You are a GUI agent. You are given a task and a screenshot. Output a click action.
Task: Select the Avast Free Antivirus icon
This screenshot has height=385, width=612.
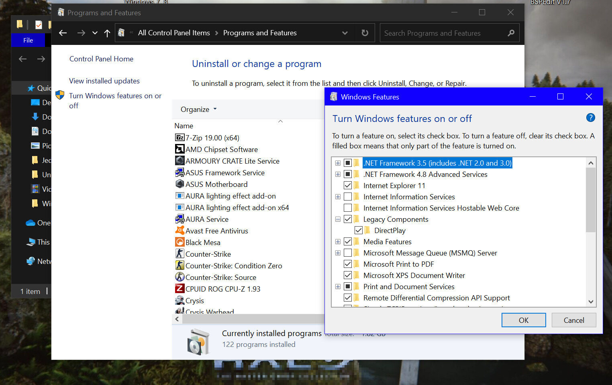pyautogui.click(x=180, y=231)
